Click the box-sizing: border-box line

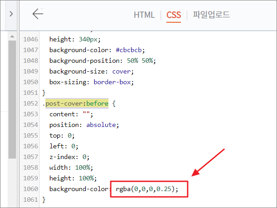(92, 82)
